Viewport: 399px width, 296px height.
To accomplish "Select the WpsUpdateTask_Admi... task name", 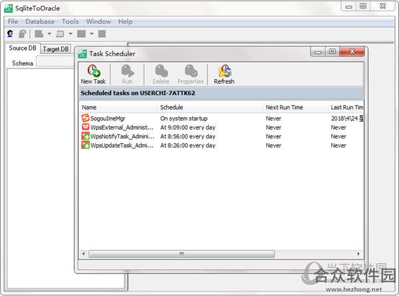I will point(122,145).
